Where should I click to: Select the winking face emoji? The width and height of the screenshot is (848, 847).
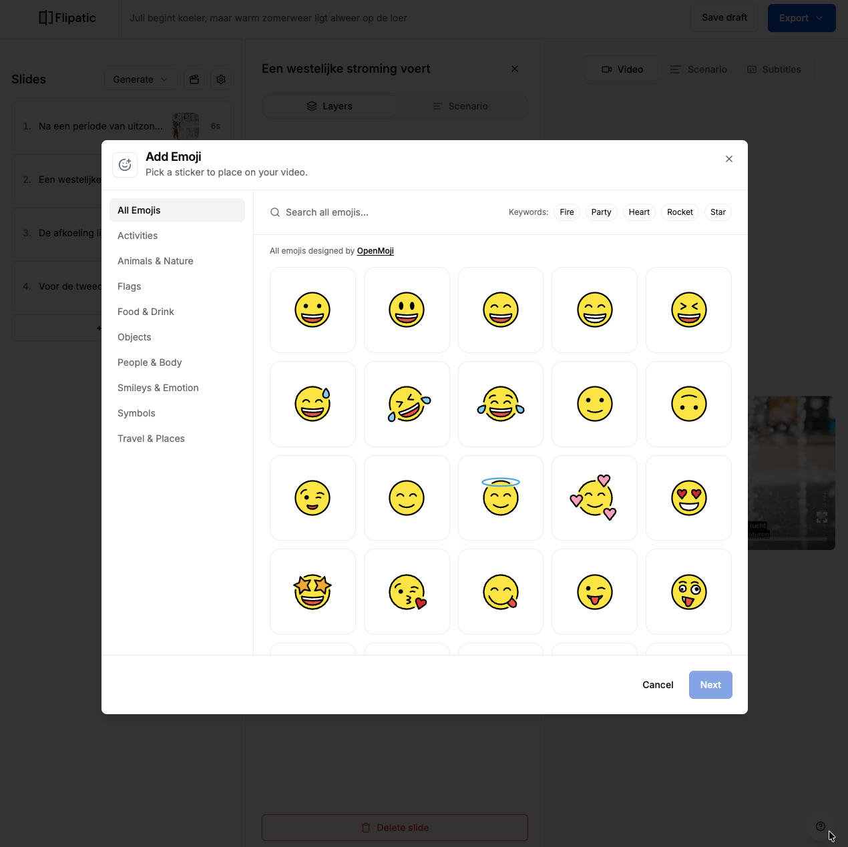pyautogui.click(x=312, y=498)
